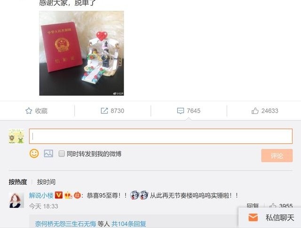
Task: Expand the 共104条回复 replies
Action: (x=129, y=224)
